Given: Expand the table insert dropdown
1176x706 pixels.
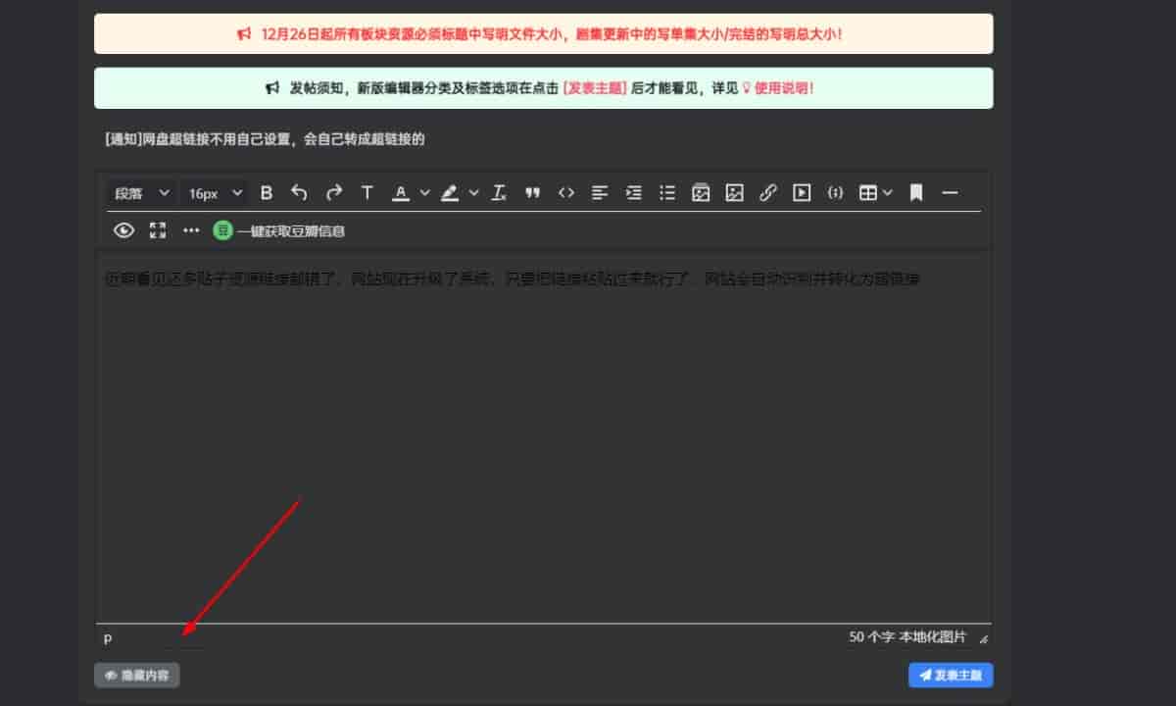Looking at the screenshot, I should (875, 193).
